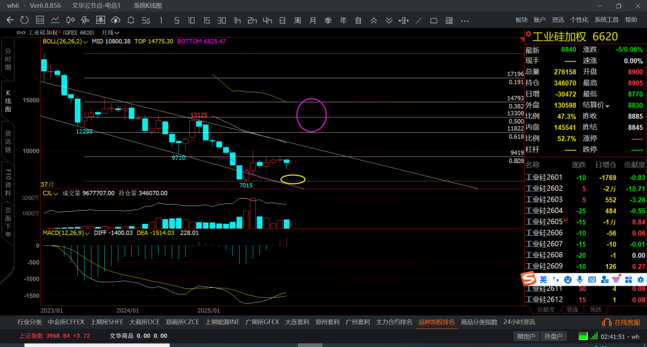Open the price alert bell icon
Viewport: 647px width, 347px height.
click(x=131, y=20)
